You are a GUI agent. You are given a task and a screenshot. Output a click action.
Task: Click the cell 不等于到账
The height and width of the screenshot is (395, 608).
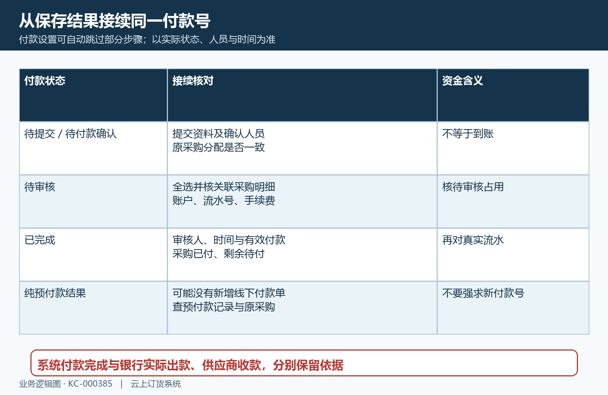coord(513,148)
